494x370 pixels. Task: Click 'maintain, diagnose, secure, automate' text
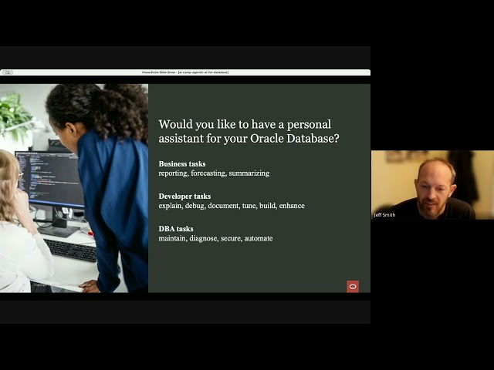pyautogui.click(x=215, y=238)
